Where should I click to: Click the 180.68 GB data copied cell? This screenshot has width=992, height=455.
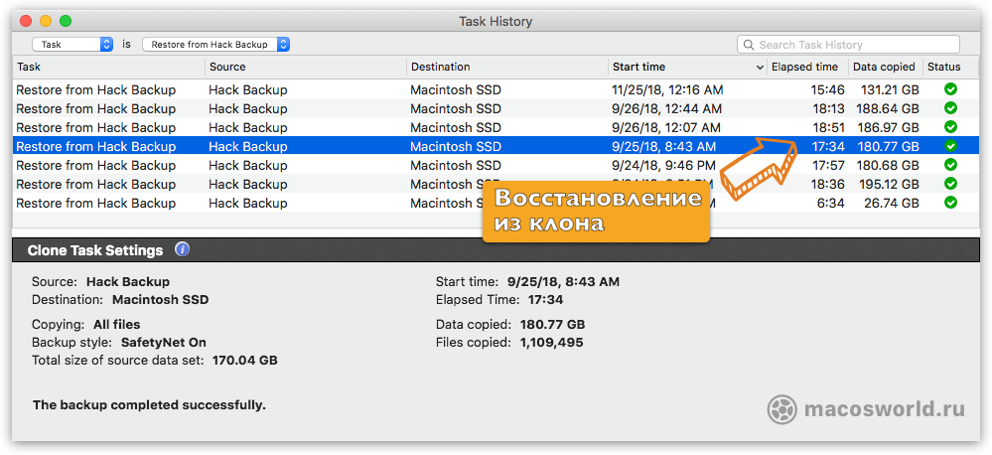(888, 165)
